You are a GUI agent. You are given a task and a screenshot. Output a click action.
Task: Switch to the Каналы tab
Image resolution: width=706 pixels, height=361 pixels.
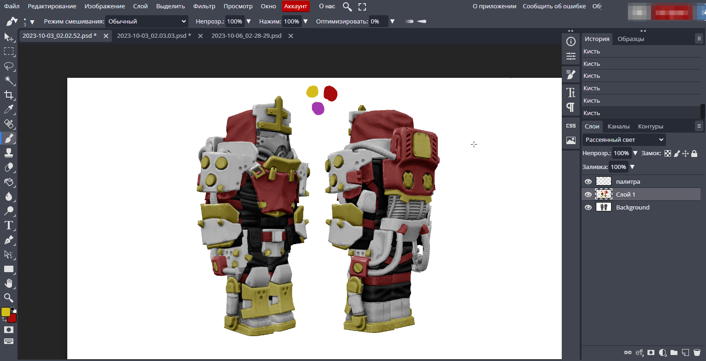coord(618,126)
